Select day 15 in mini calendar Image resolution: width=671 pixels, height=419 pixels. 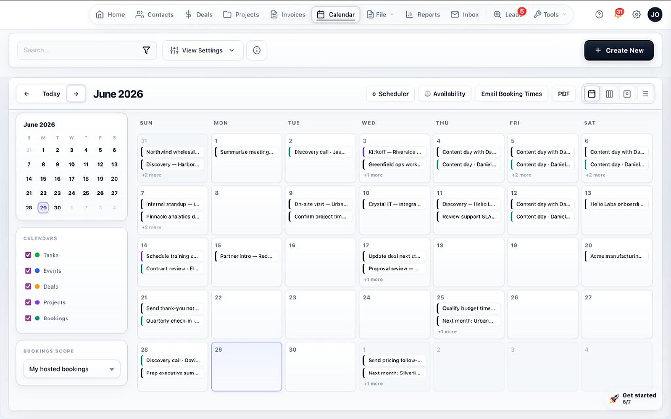click(43, 179)
